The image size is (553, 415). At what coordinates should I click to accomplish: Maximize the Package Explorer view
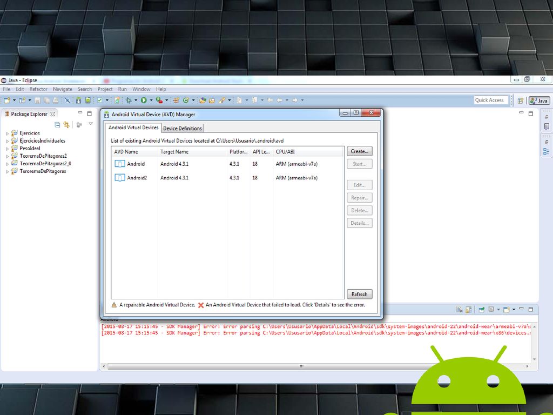pos(90,113)
